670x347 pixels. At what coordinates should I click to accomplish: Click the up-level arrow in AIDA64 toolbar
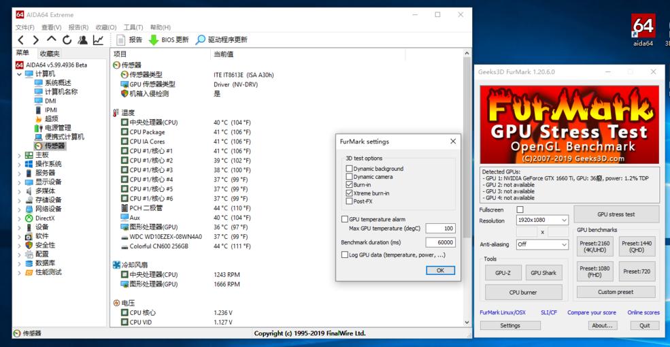click(x=51, y=39)
